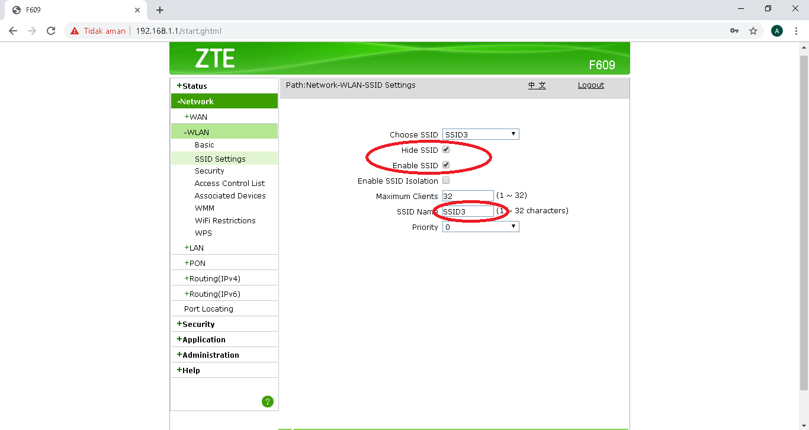This screenshot has height=430, width=809.
Task: Click the browser back arrow
Action: coord(13,31)
